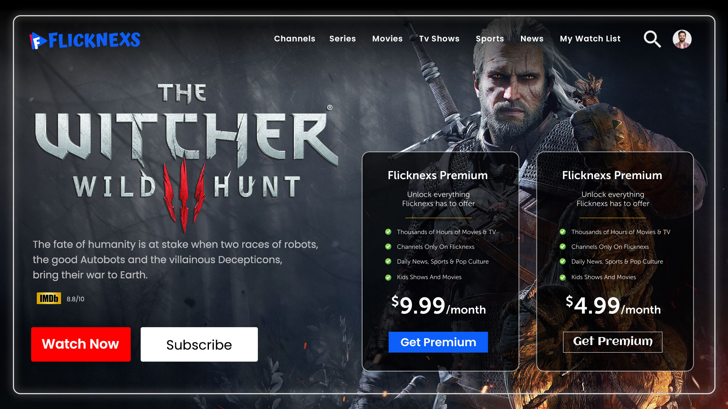Click checkmark beside Daily News in $4.99 plan
The image size is (728, 409).
pos(563,261)
